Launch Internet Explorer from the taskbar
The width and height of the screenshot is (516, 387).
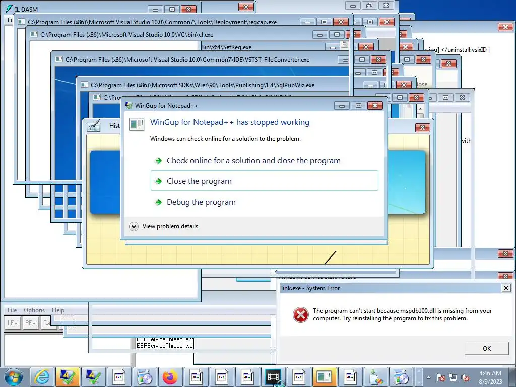42,377
